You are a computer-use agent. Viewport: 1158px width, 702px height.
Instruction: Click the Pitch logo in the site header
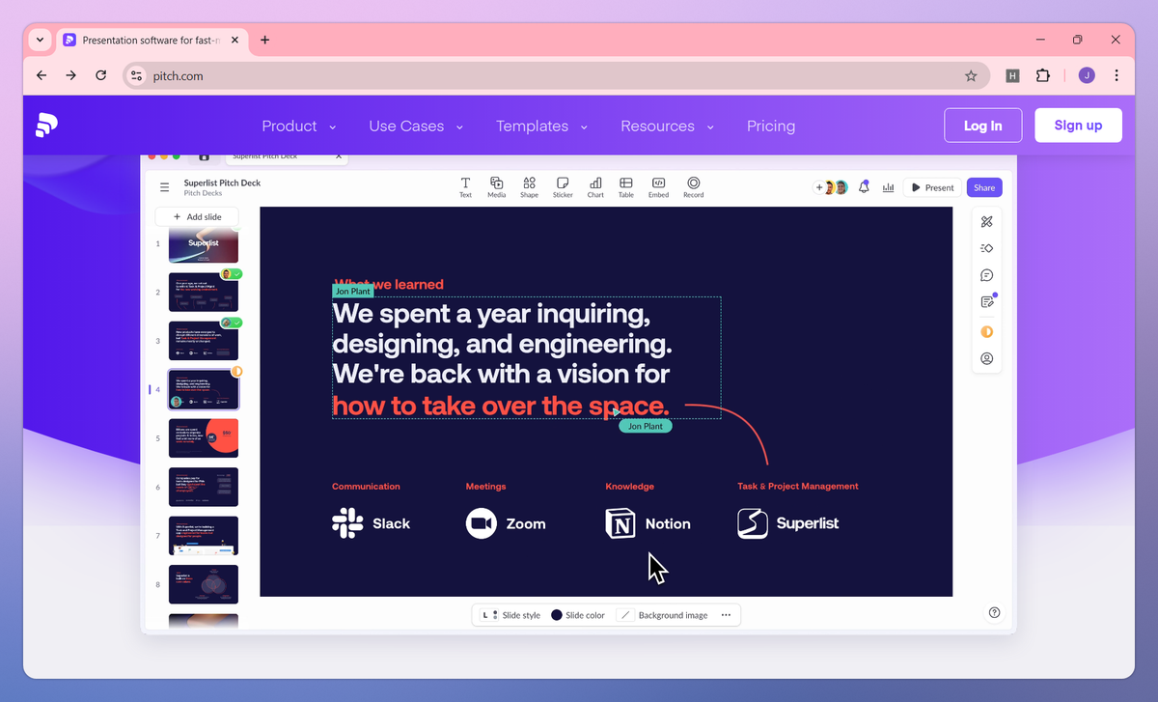click(x=47, y=126)
